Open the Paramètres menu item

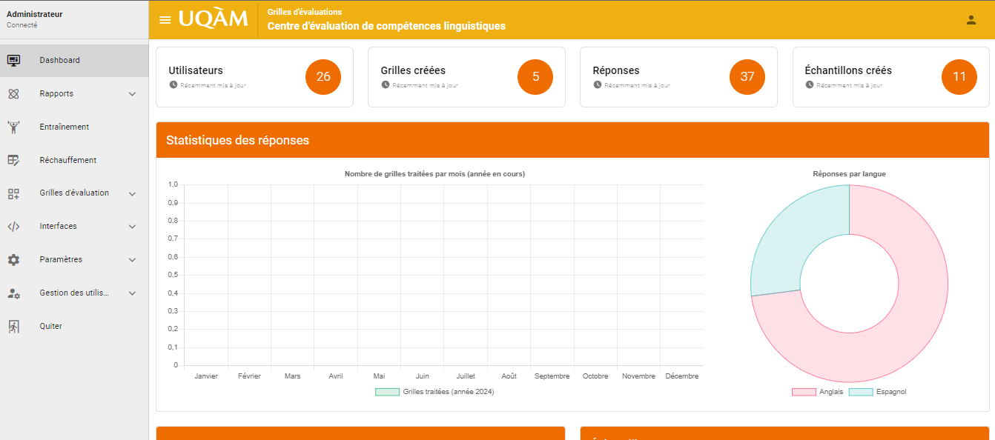(59, 259)
